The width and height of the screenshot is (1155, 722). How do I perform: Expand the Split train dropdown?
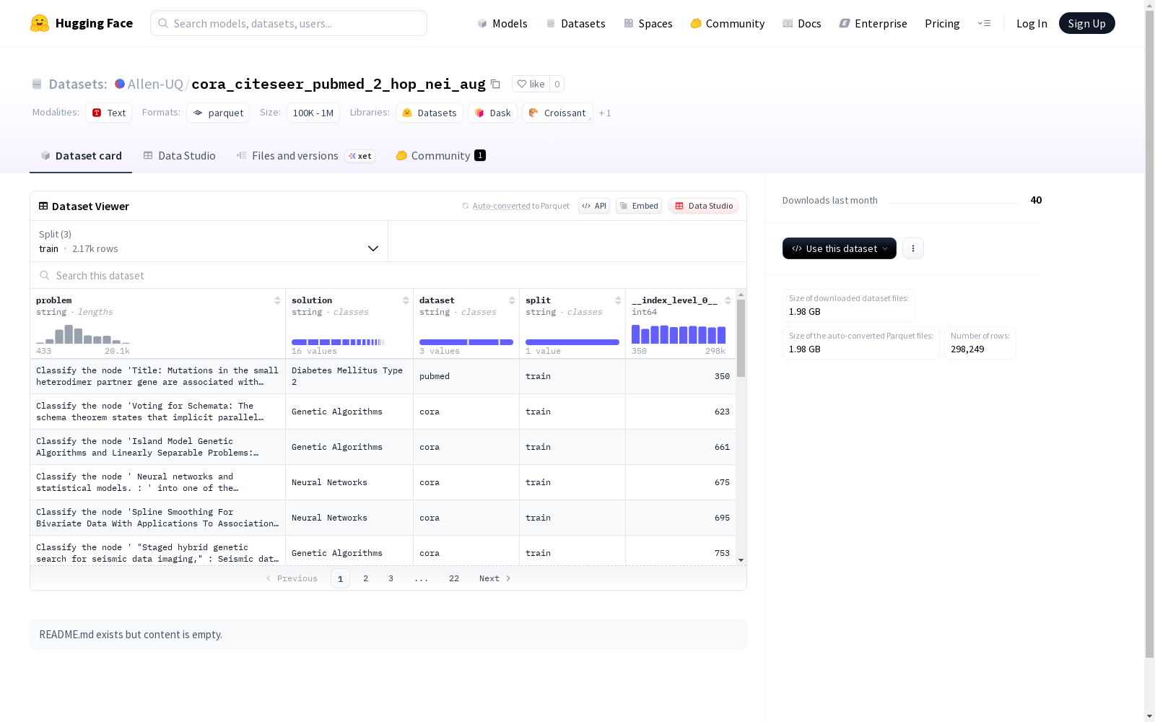[x=209, y=241]
